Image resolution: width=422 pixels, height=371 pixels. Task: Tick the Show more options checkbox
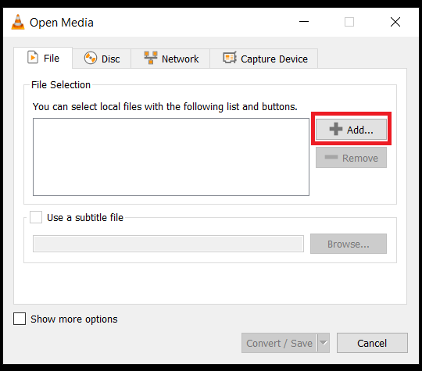coord(20,319)
